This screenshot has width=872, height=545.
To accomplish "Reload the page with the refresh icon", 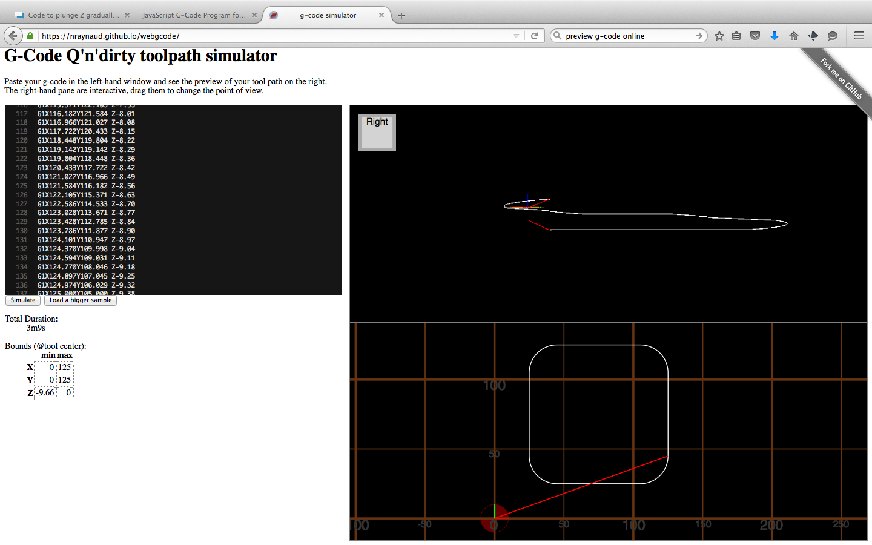I will (x=534, y=36).
